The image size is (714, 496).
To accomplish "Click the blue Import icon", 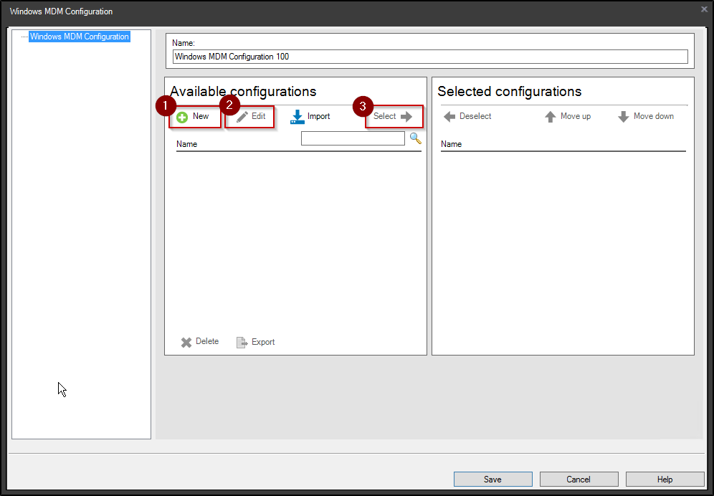I will pyautogui.click(x=297, y=116).
